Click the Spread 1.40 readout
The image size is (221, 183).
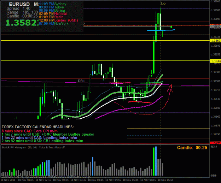18,8
